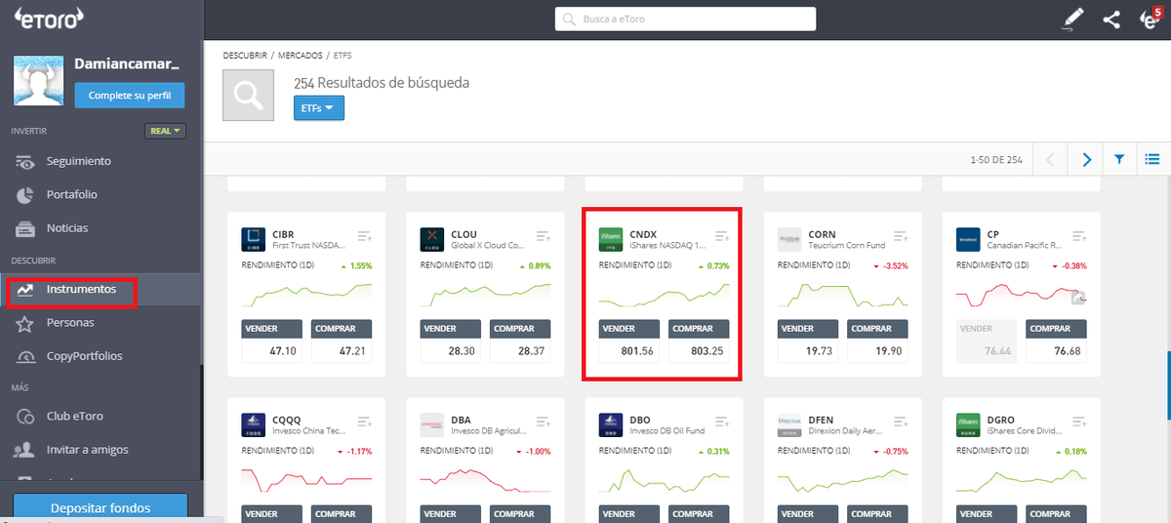This screenshot has height=523, width=1171.
Task: Add CIBR to watchlist icon
Action: click(x=365, y=236)
